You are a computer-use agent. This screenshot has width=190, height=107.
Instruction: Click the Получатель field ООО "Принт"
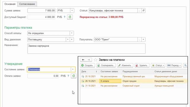click(x=116, y=40)
